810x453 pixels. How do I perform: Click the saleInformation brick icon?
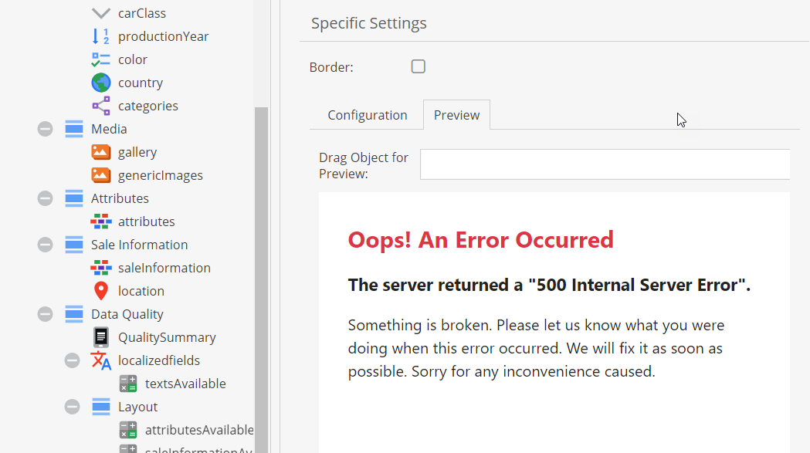point(100,268)
